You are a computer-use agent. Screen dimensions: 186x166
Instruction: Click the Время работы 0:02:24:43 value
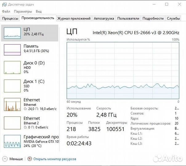pos(79,143)
